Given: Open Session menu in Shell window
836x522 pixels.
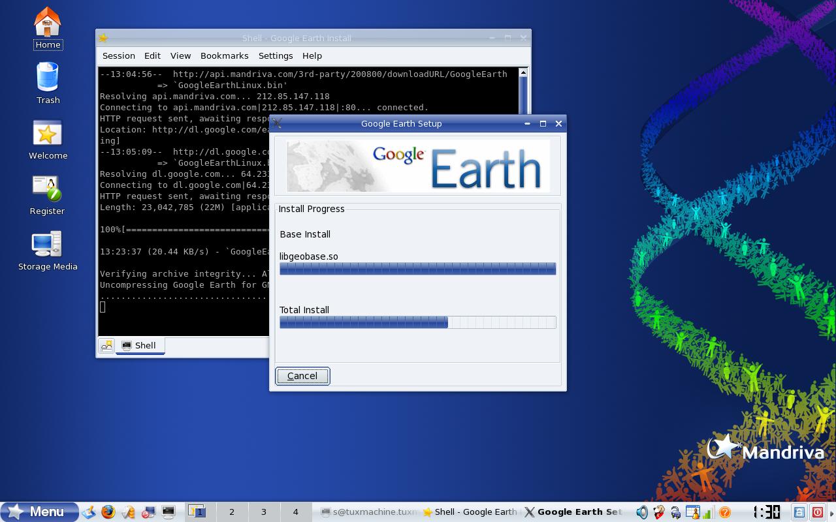Looking at the screenshot, I should [x=119, y=56].
